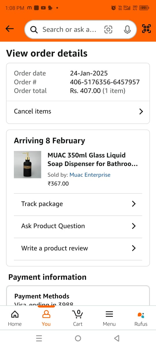Go to Home tab
Viewport: 156px width, 347px height.
click(15, 318)
